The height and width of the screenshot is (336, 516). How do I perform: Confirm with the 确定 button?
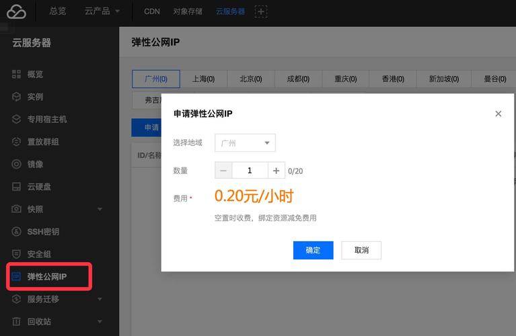click(x=313, y=250)
